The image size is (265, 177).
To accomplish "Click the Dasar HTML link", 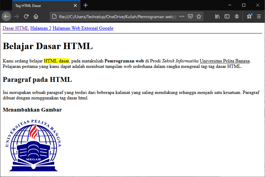I will (15, 28).
